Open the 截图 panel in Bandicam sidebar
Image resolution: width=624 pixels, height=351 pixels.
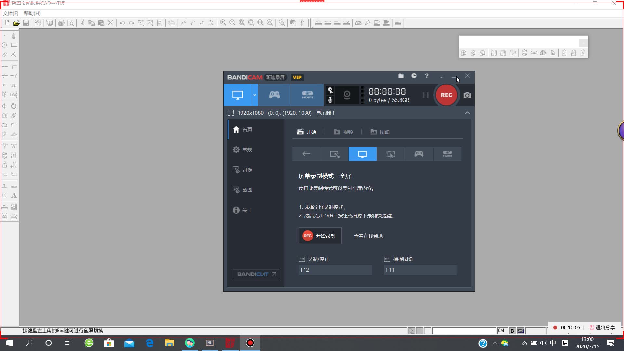[x=247, y=189]
